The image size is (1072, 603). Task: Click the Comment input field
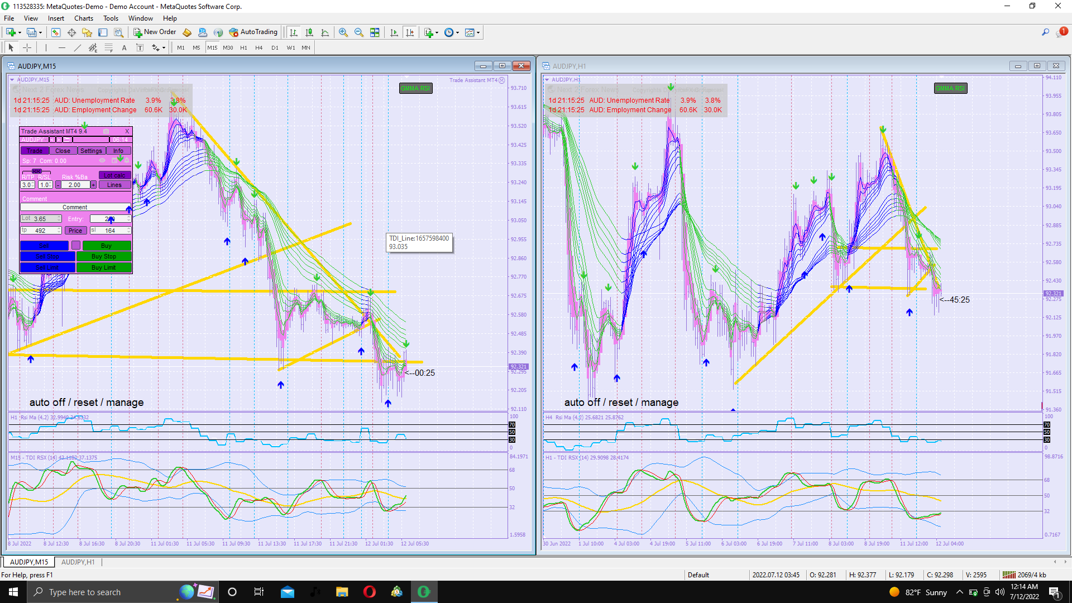[x=75, y=207]
